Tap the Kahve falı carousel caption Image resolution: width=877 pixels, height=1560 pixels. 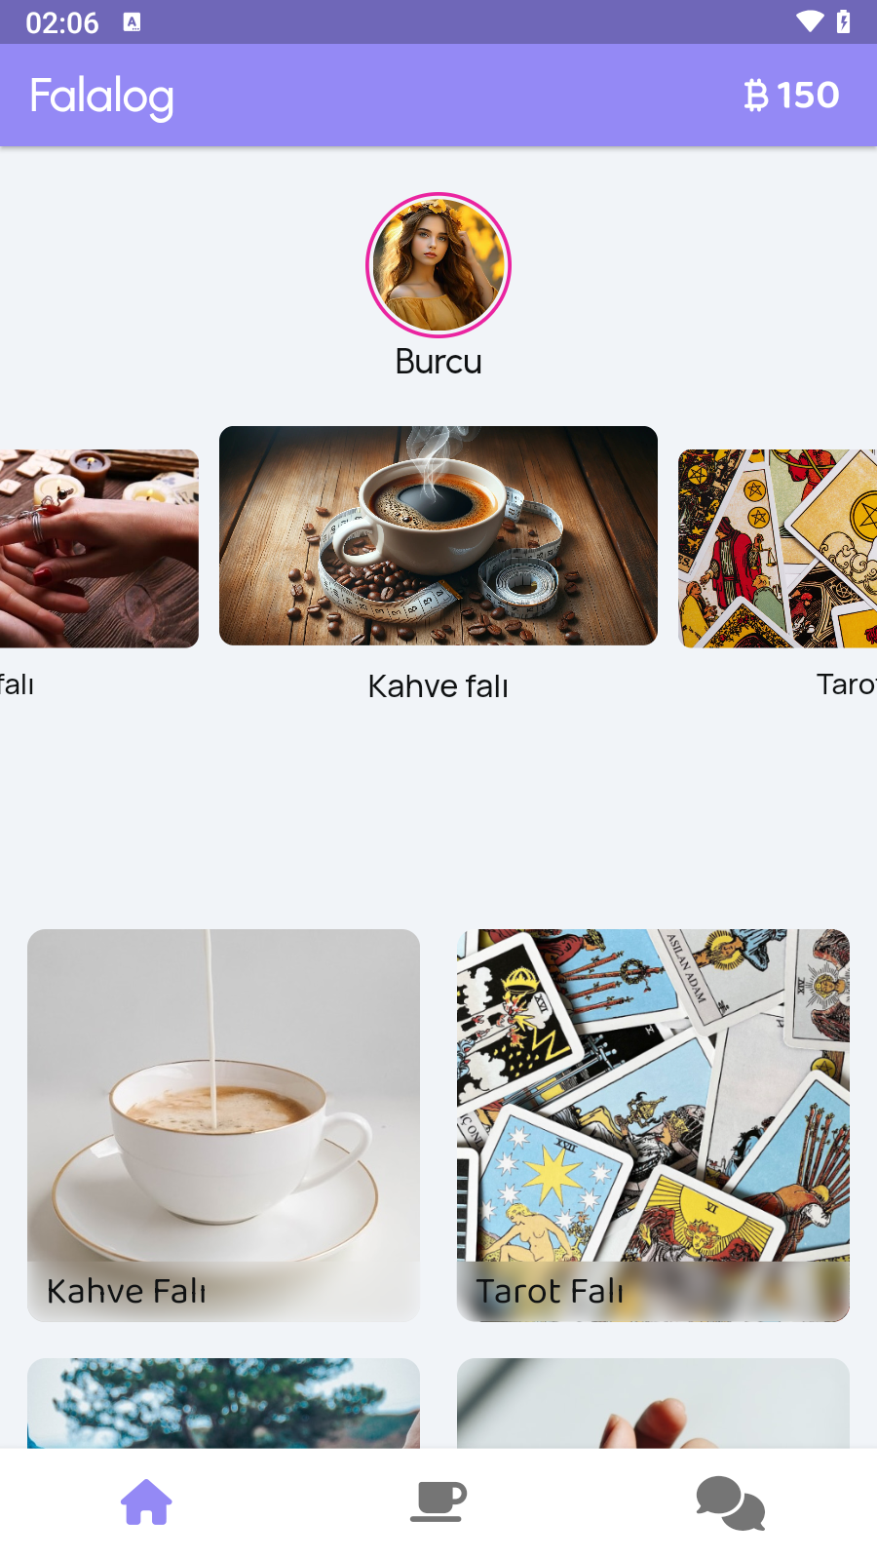[x=438, y=686]
